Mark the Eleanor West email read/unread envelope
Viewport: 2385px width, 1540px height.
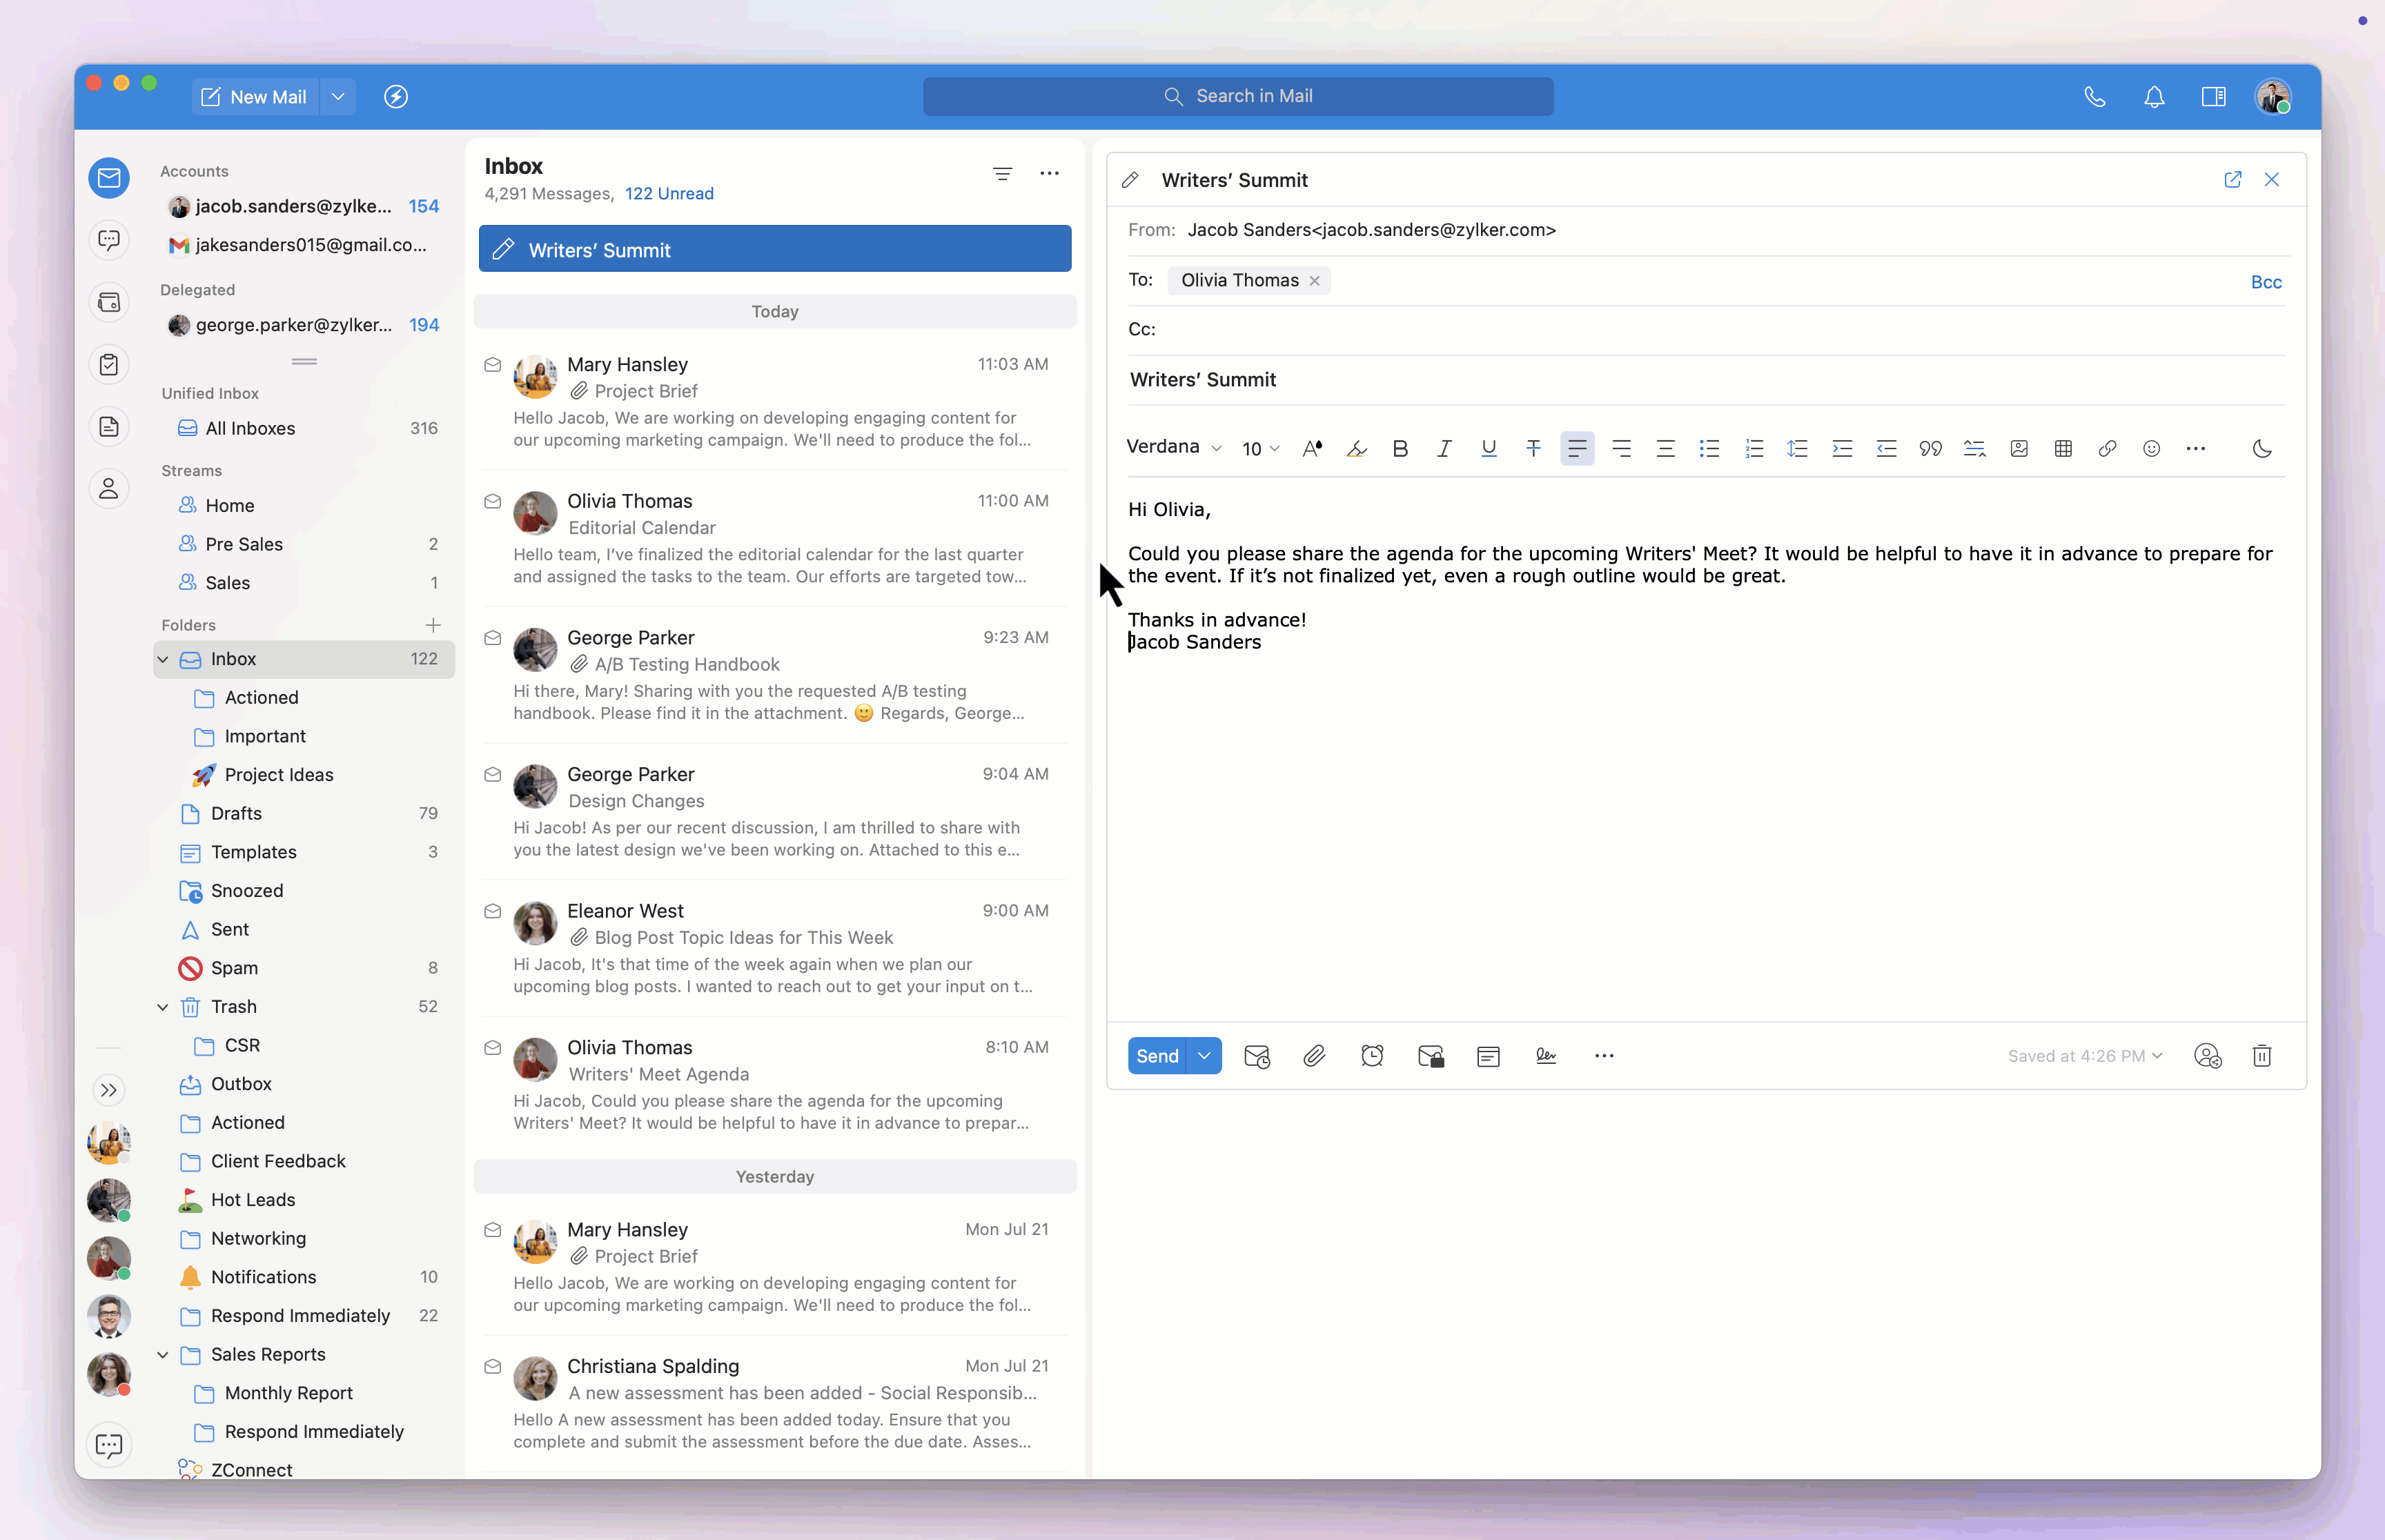pyautogui.click(x=492, y=911)
